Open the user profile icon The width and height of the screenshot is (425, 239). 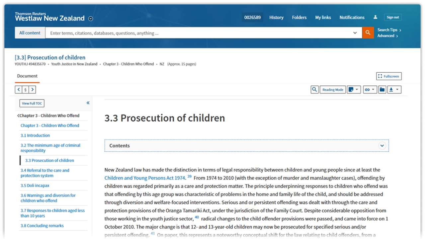375,17
